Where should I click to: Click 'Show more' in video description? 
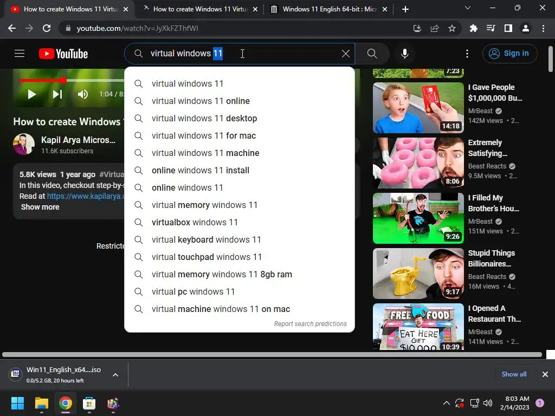tap(40, 207)
